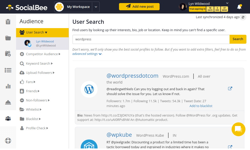
Task: Expand Competitor Audience section
Action: 42,54
